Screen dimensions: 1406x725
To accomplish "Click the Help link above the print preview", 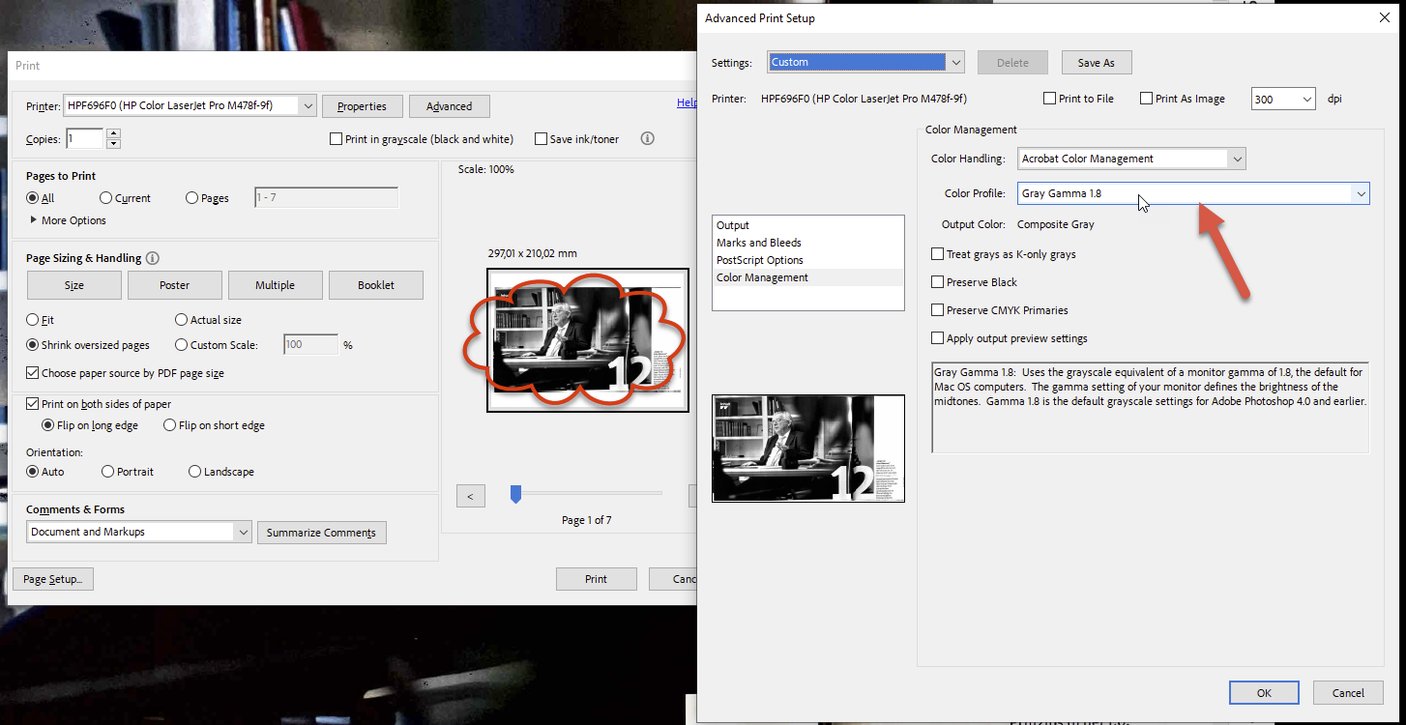I will (x=687, y=101).
